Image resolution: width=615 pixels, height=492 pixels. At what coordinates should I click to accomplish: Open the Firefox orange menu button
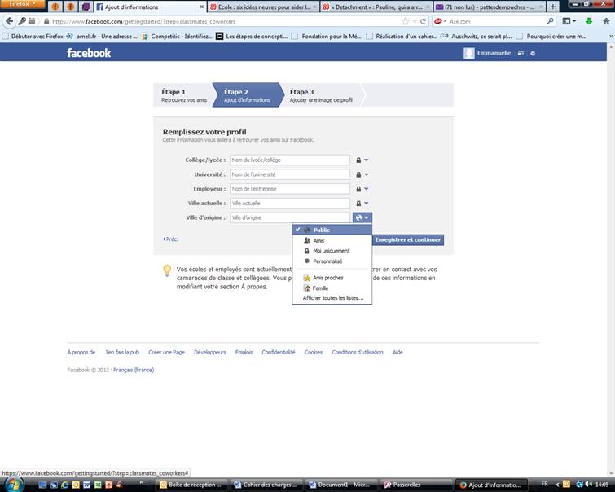[22, 4]
